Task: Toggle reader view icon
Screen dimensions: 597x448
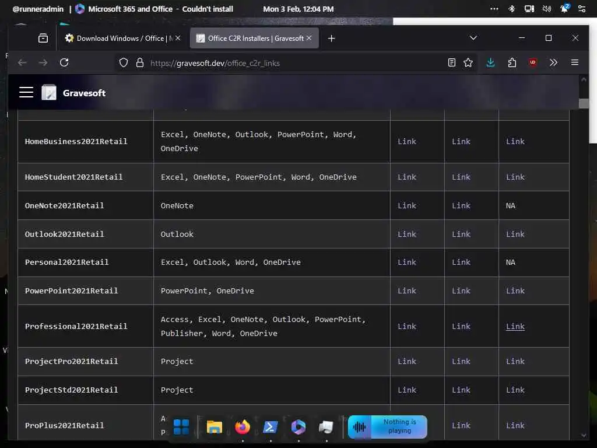Action: point(452,62)
